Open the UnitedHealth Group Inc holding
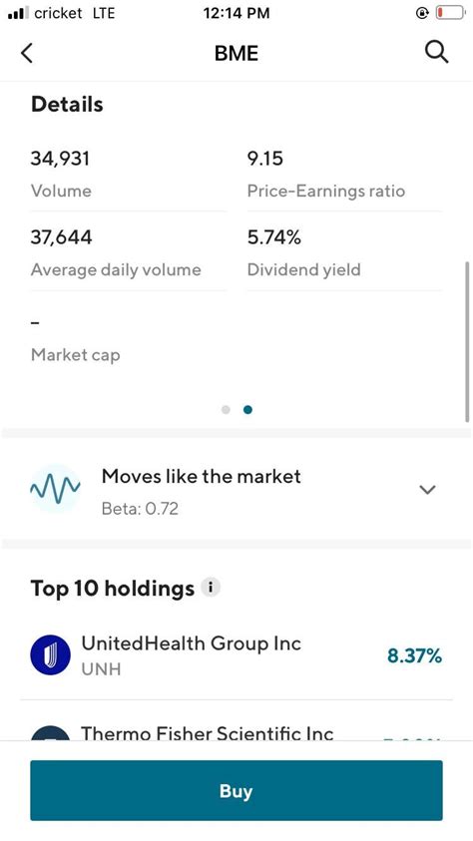This screenshot has height=841, width=473. click(236, 655)
